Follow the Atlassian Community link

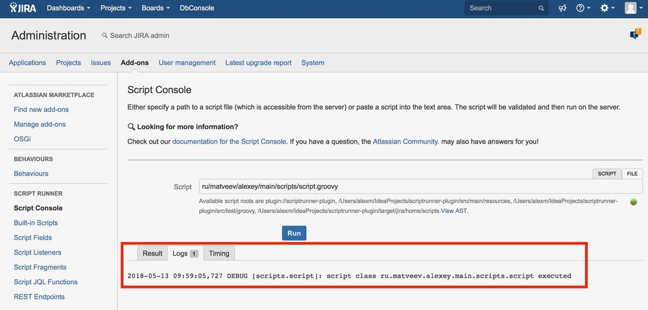[x=406, y=141]
